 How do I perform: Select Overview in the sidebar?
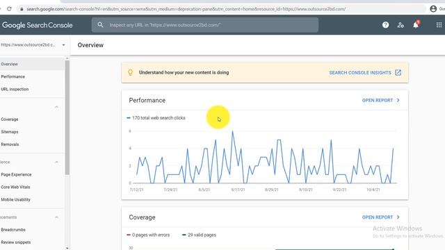pyautogui.click(x=32, y=64)
